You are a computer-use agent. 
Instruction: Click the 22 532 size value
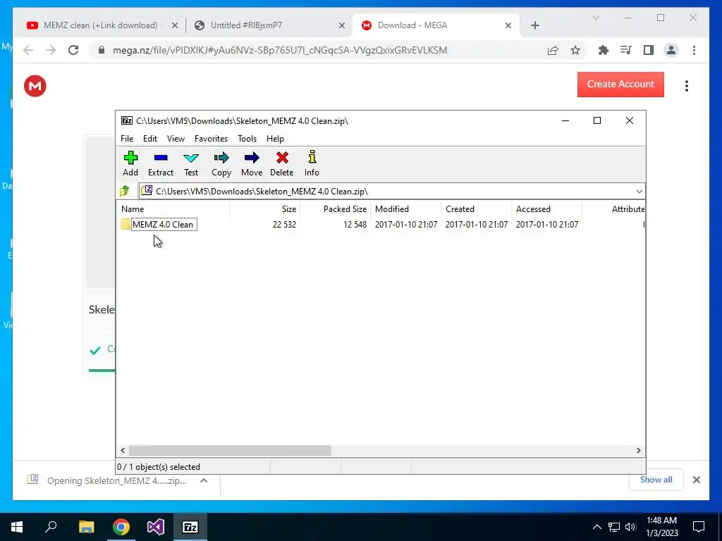(x=284, y=225)
